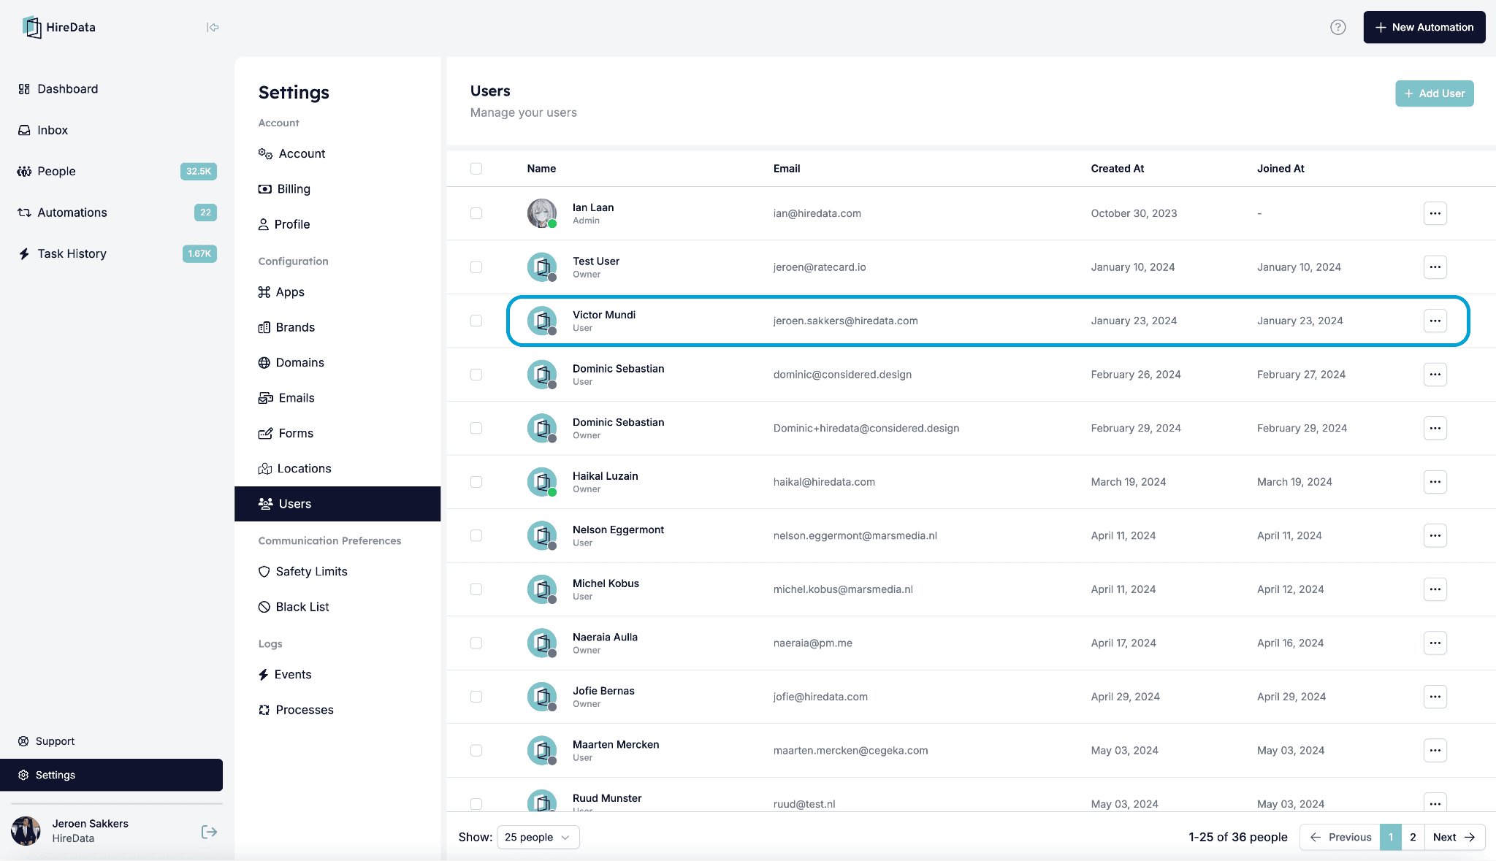1496x861 pixels.
Task: Click the New Automation button
Action: [x=1424, y=27]
